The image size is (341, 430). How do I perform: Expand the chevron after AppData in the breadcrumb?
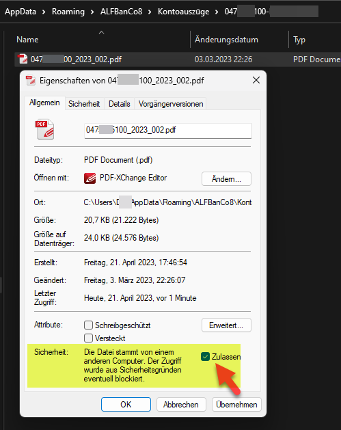[x=44, y=12]
